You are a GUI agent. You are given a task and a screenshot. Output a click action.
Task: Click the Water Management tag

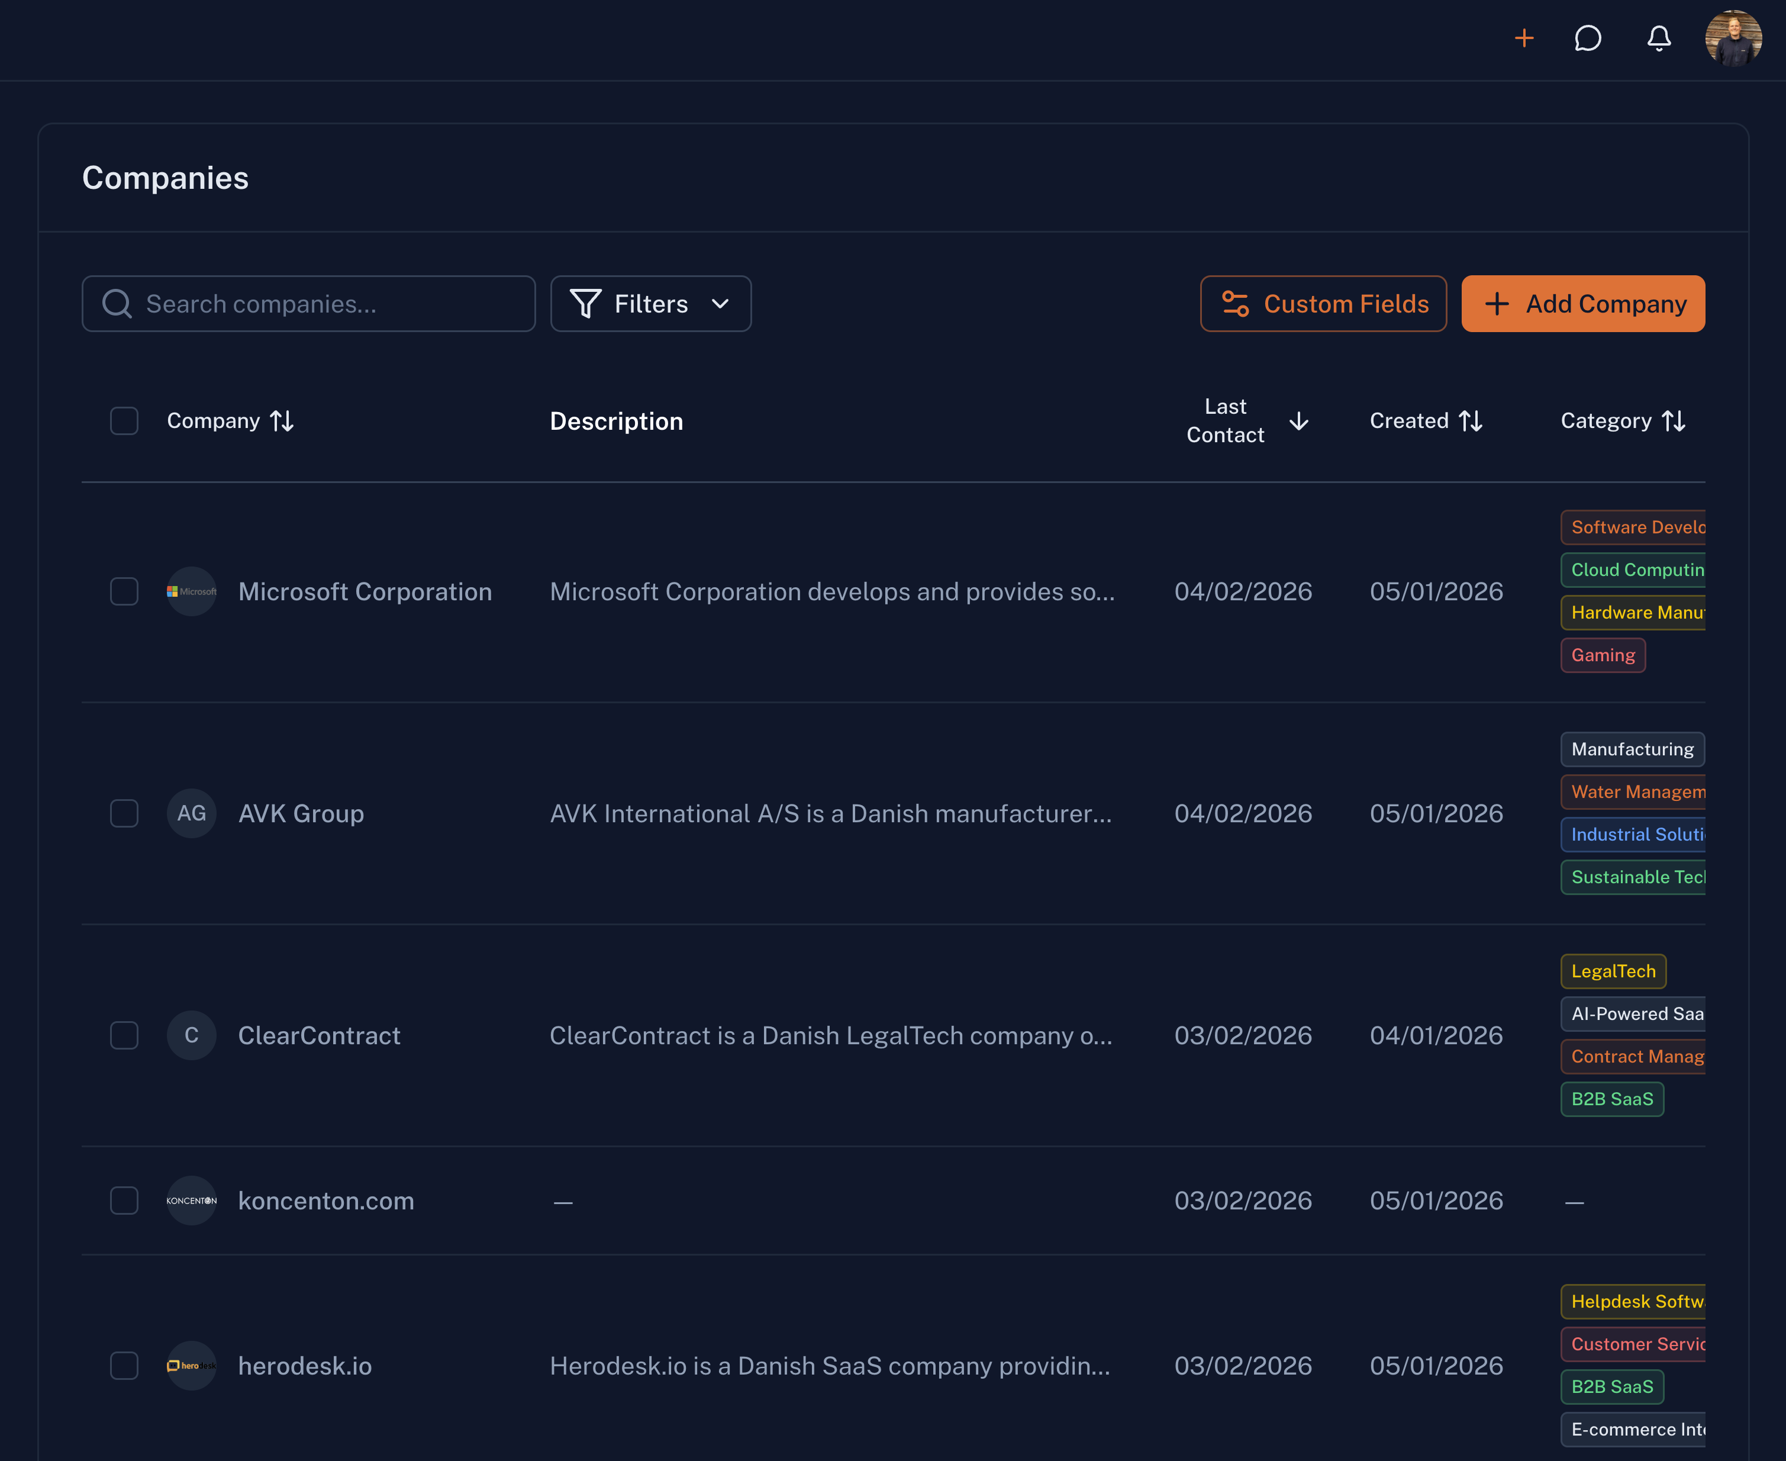(x=1634, y=792)
